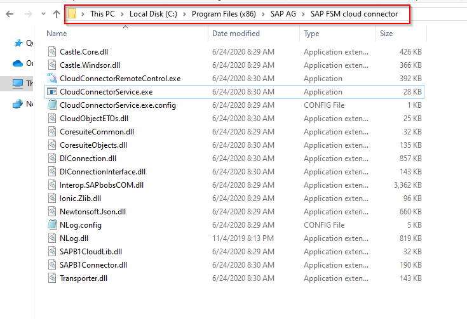
Task: Click file name SAPB1Connector.dll
Action: pos(93,265)
